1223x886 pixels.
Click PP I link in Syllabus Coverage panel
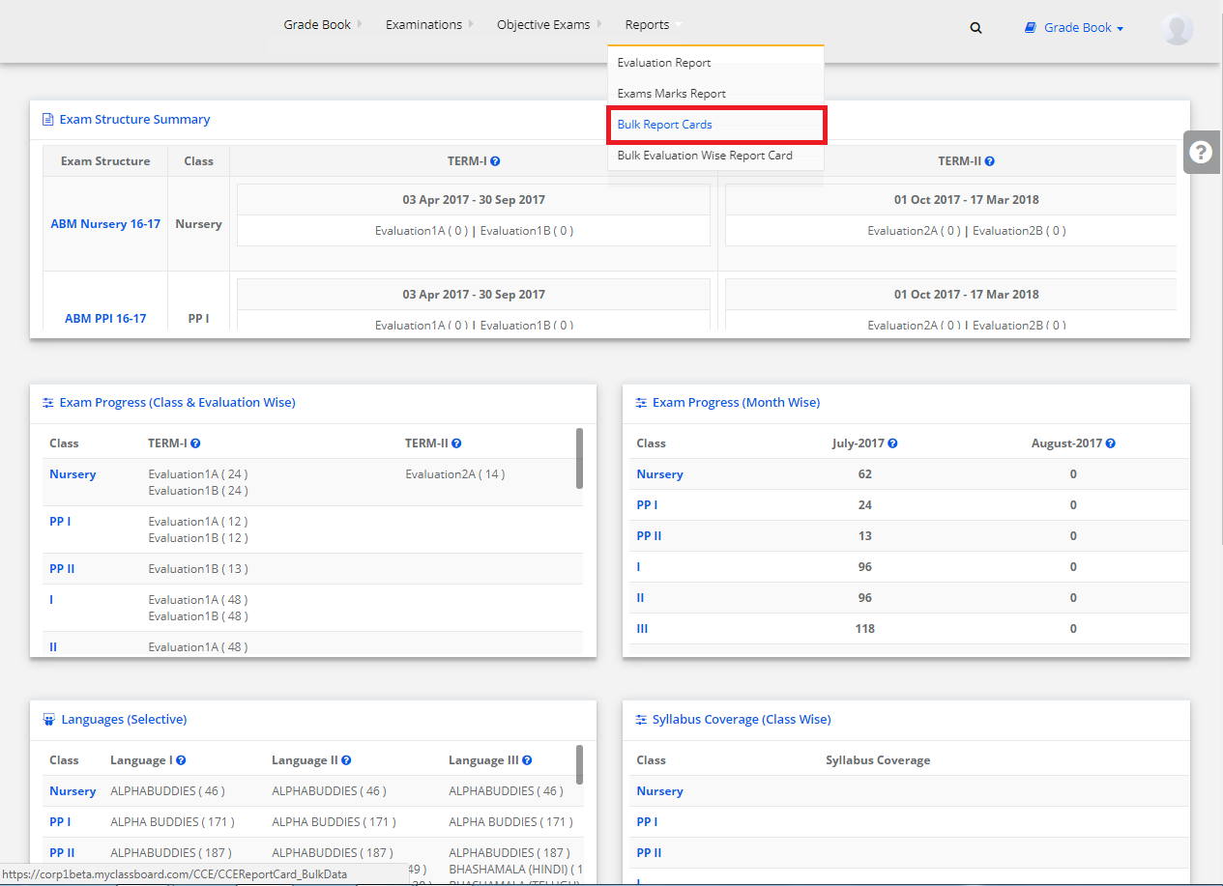pyautogui.click(x=647, y=822)
